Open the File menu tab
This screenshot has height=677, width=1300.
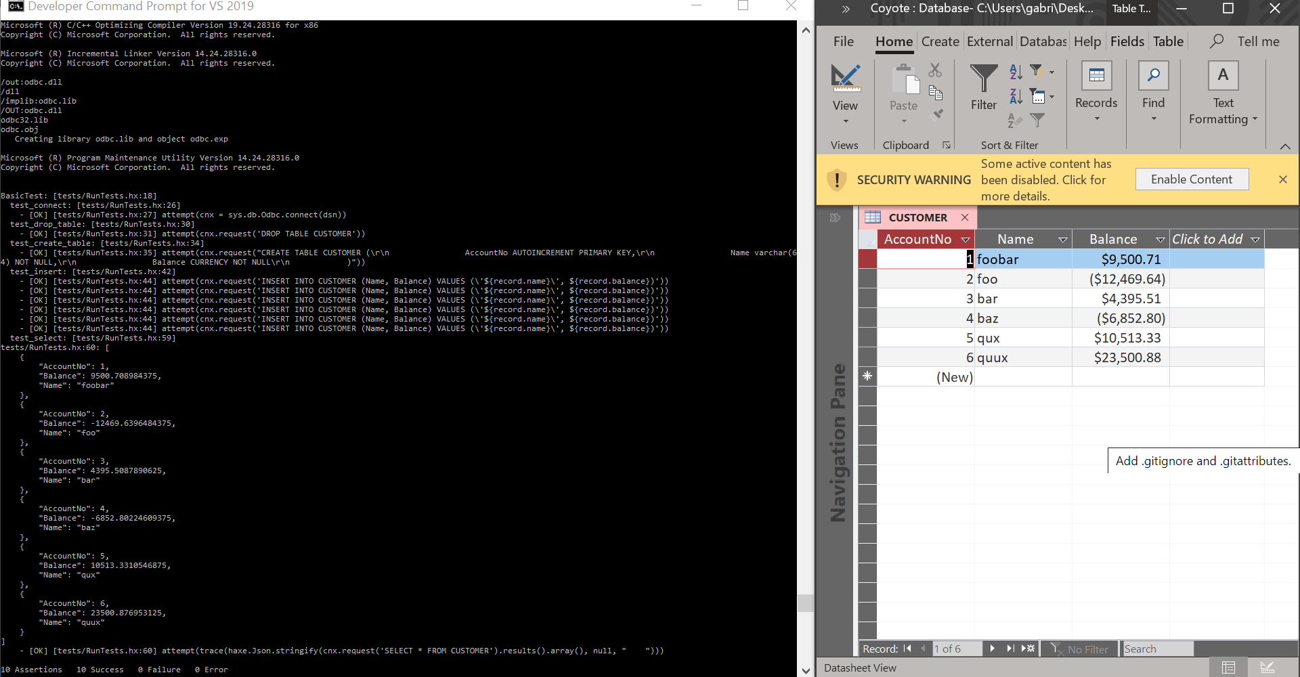pos(844,41)
